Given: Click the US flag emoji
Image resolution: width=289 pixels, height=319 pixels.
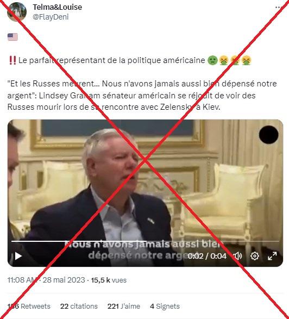Looking at the screenshot, I should [12, 37].
